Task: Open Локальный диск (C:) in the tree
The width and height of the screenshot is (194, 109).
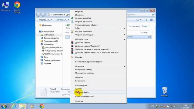Action: (54, 48)
